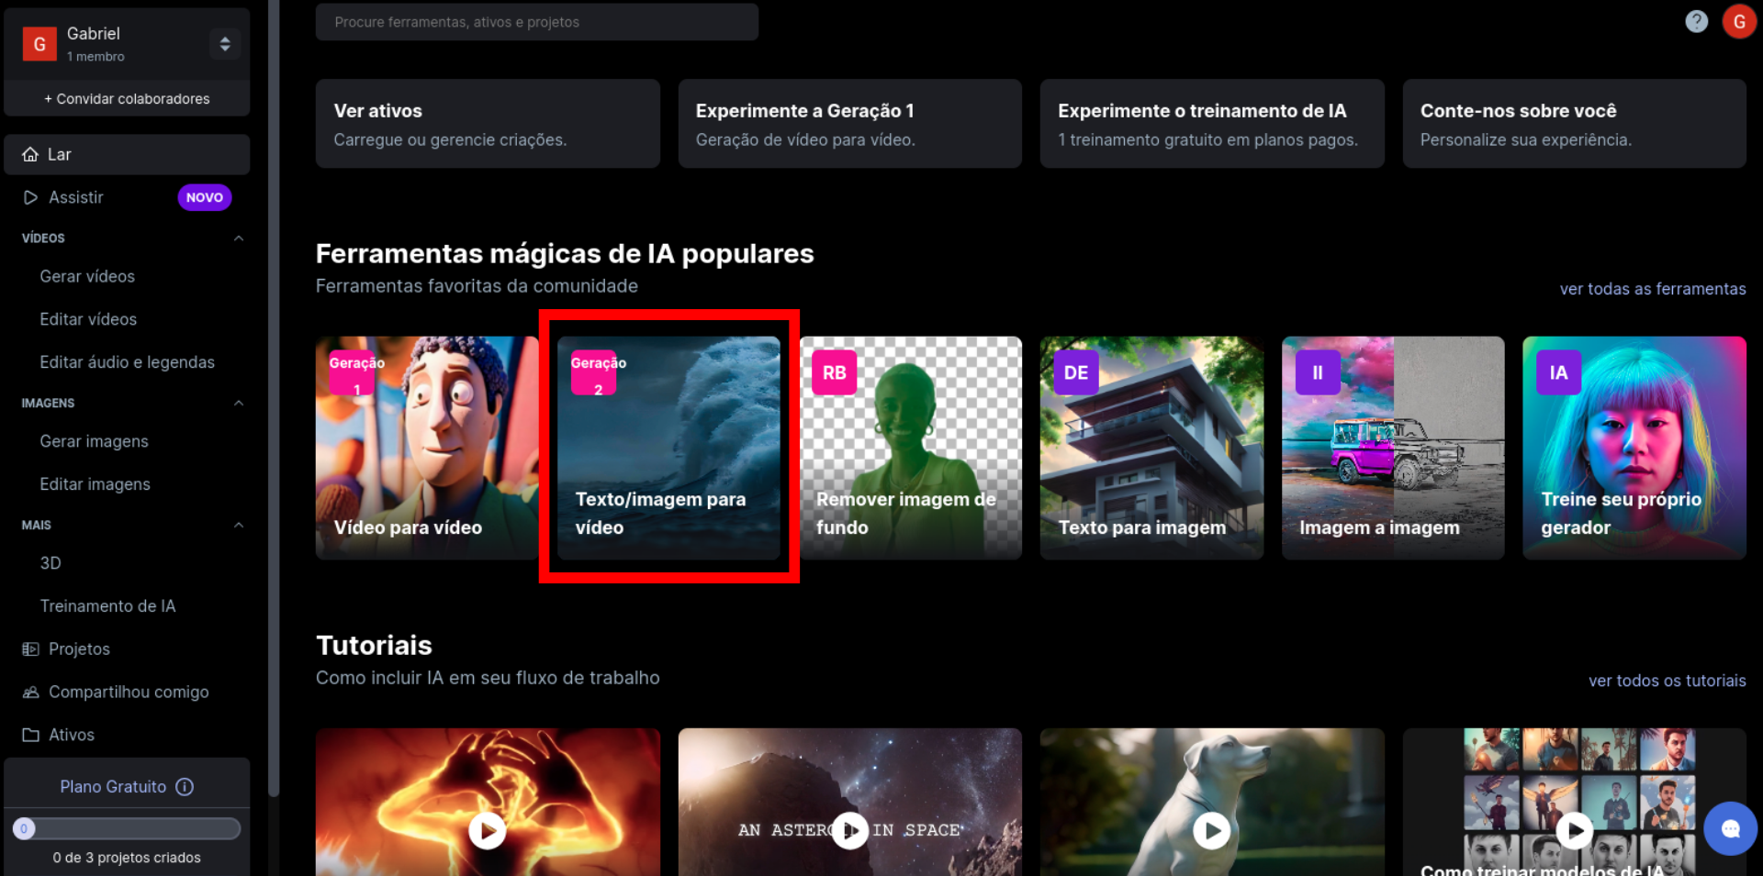
Task: Click the search tools and projects field
Action: [537, 22]
